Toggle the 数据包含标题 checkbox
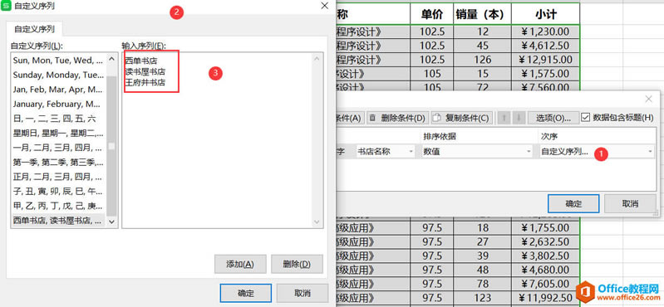Image resolution: width=664 pixels, height=307 pixels. pos(585,118)
